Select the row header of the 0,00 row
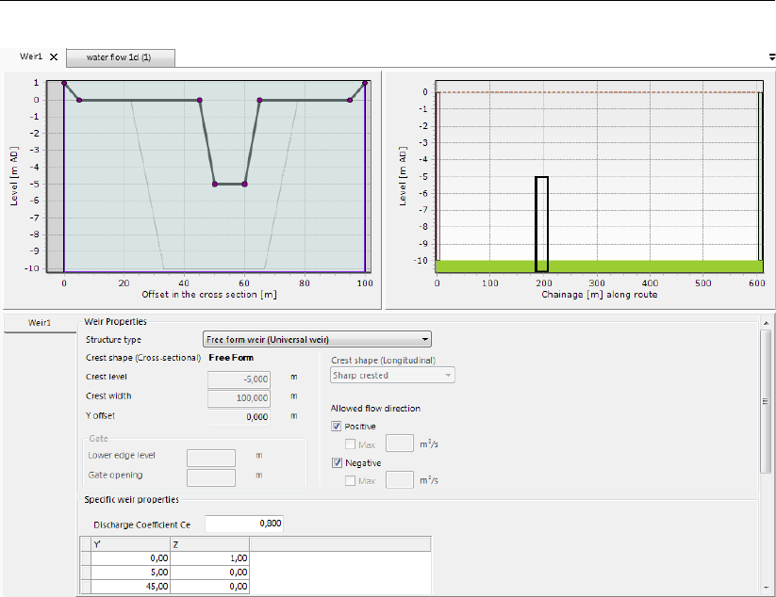 click(x=86, y=558)
